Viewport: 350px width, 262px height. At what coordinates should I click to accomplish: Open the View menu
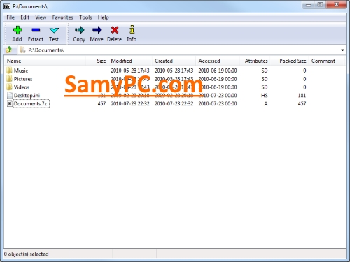[x=41, y=17]
